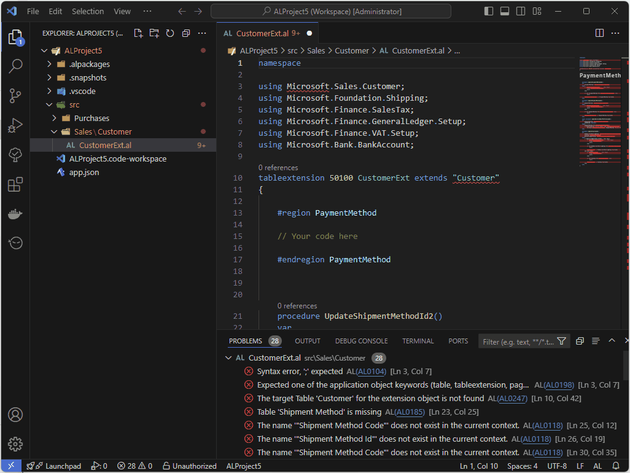630x473 pixels.
Task: Switch to the TERMINAL tab
Action: [x=418, y=341]
